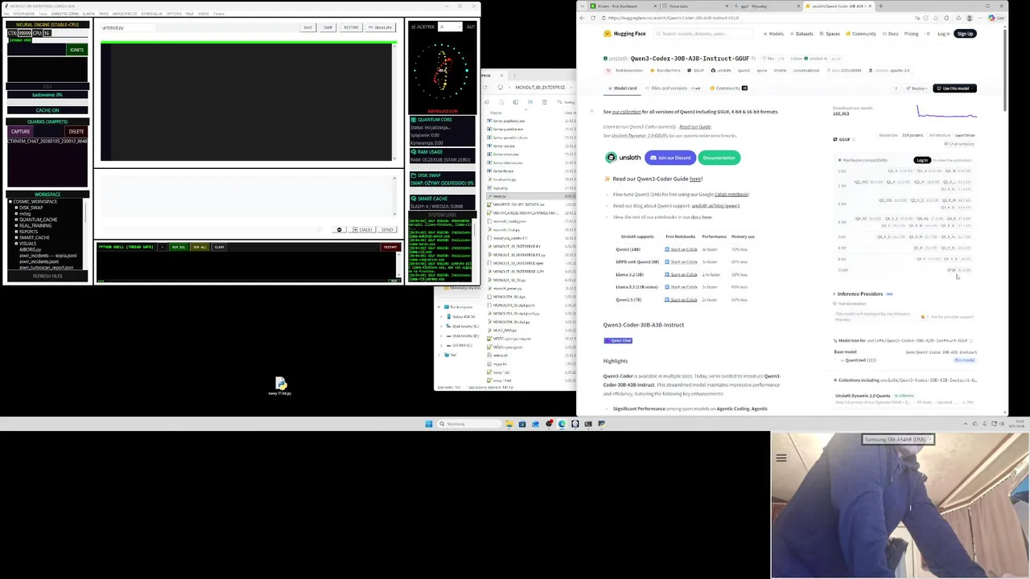Screen dimensions: 1030x579
Task: Click the Sign Up button
Action: coord(965,34)
